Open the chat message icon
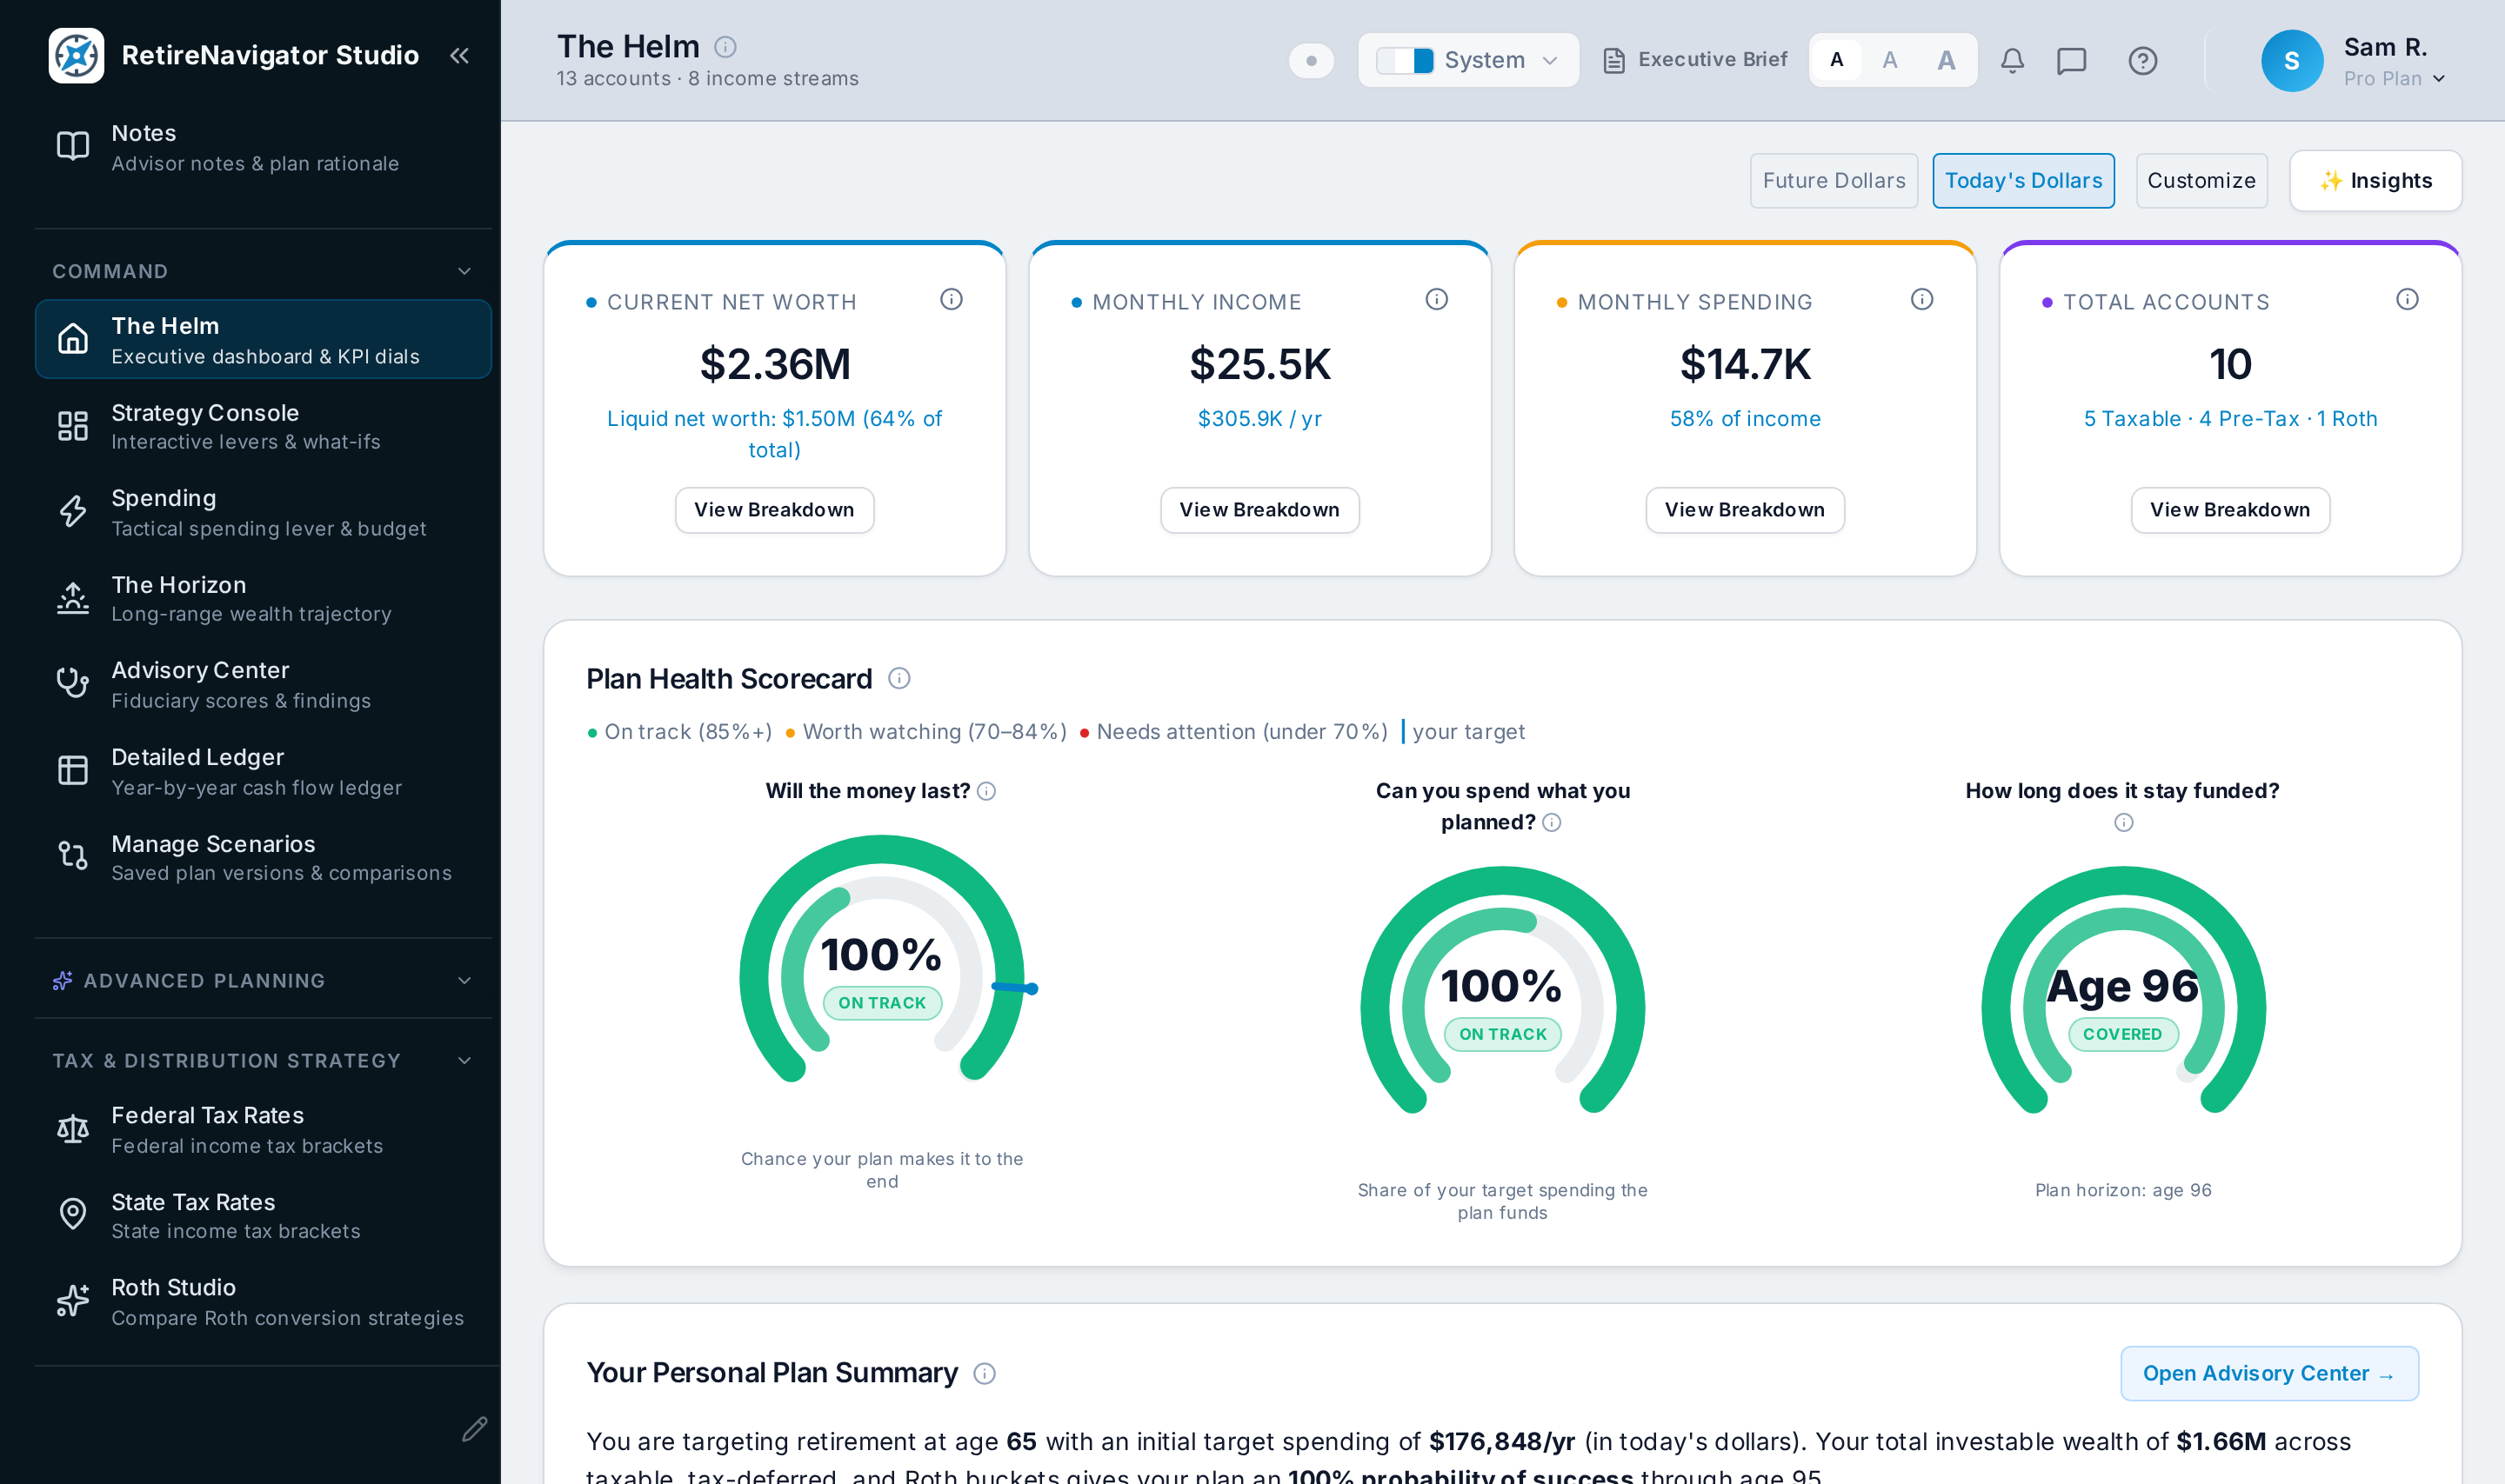 2071,61
